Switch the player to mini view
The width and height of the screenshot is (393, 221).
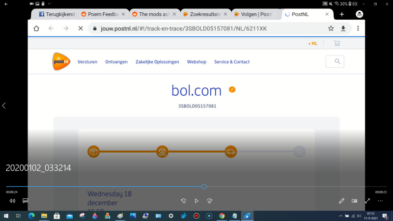click(x=354, y=201)
